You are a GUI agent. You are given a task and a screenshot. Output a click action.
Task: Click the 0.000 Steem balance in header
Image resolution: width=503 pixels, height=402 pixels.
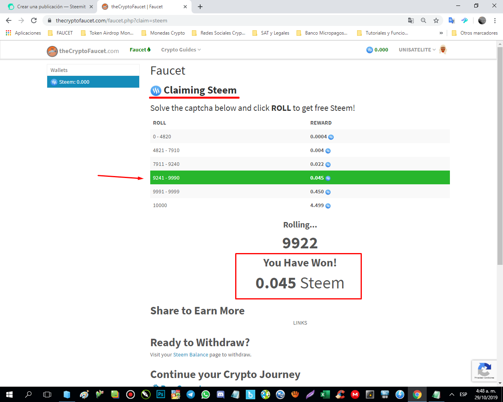pos(377,50)
